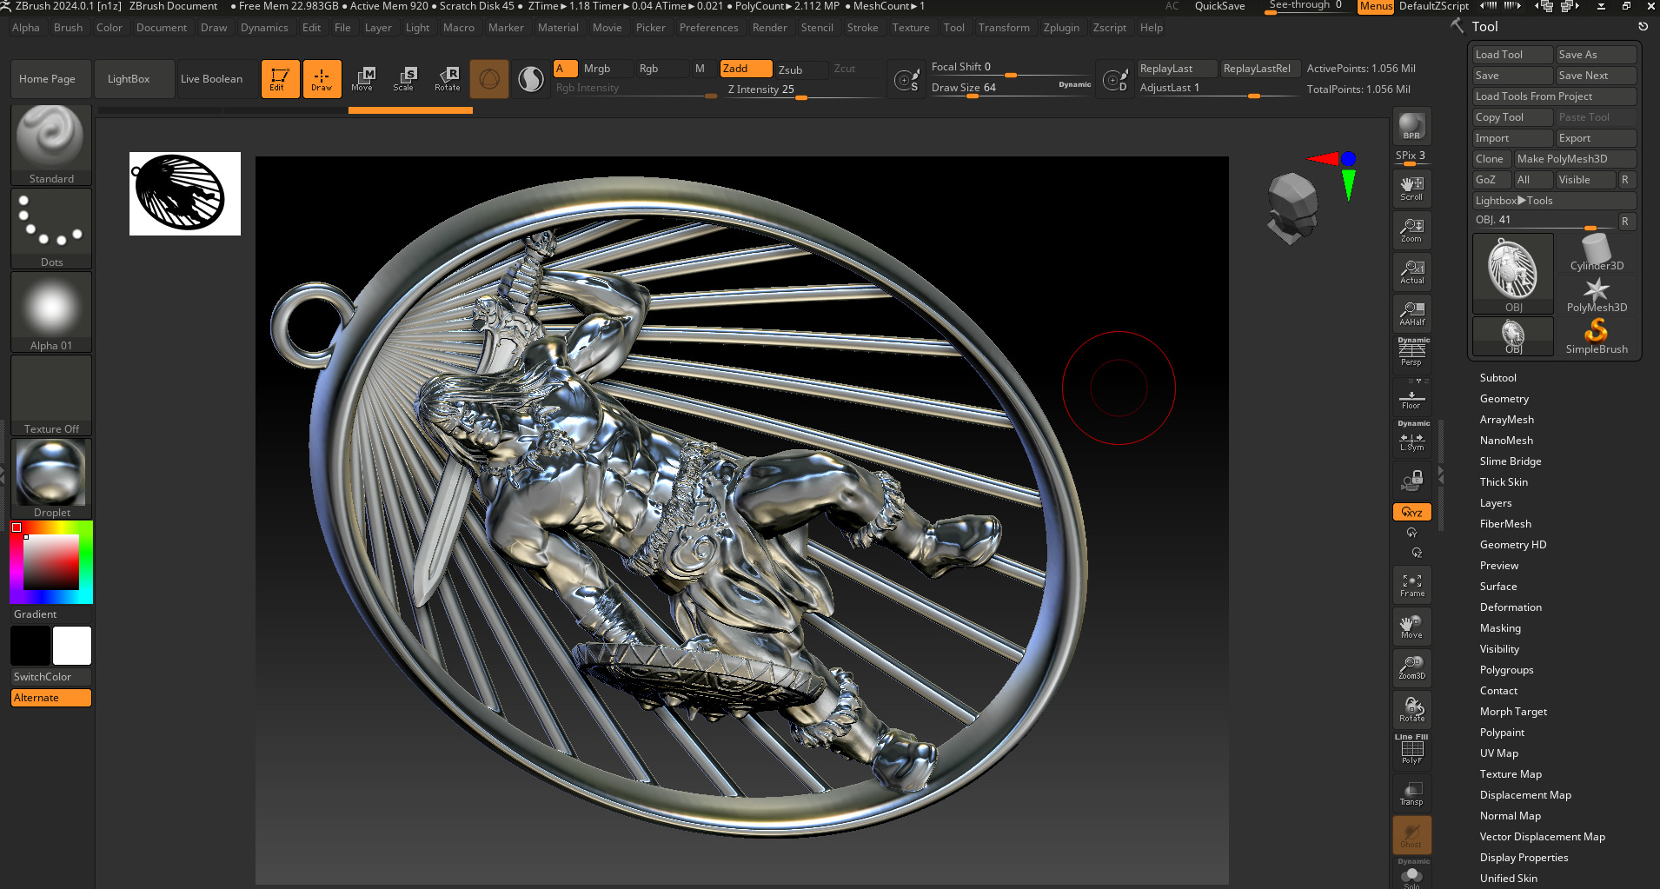Open the Brush menu
Screen dimensions: 1660x889
click(x=68, y=28)
